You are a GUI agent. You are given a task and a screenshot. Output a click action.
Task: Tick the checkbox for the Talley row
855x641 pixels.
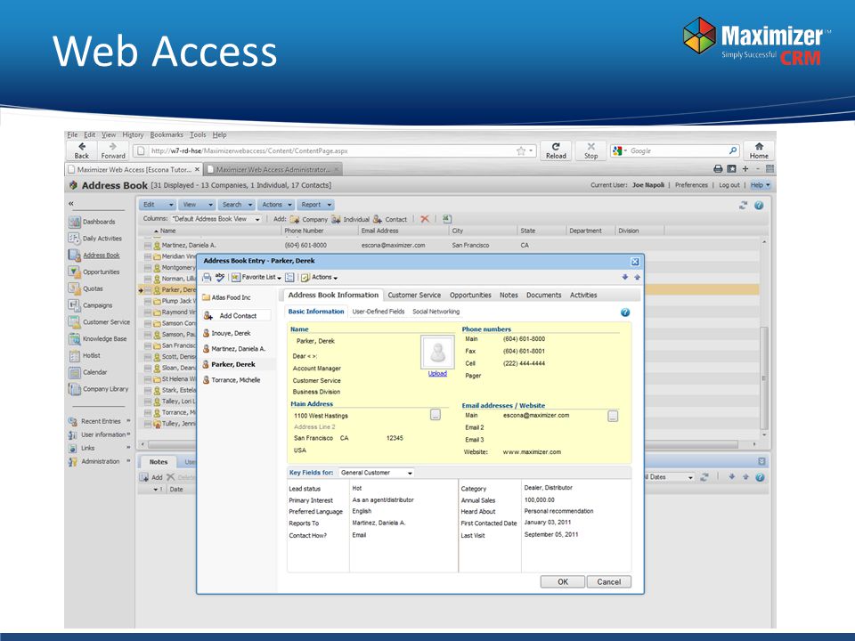tap(148, 402)
